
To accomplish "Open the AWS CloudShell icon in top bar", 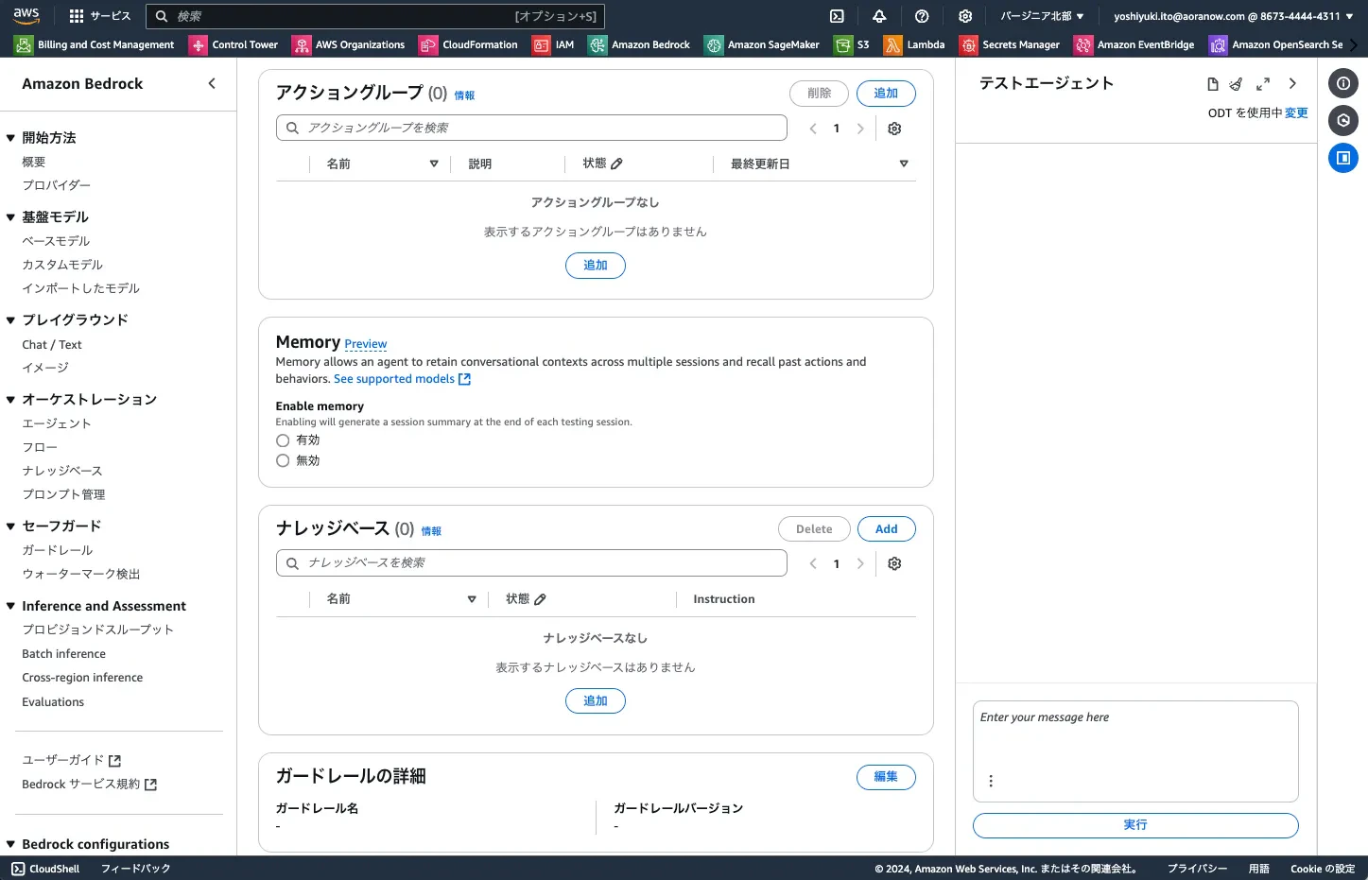I will tap(837, 16).
